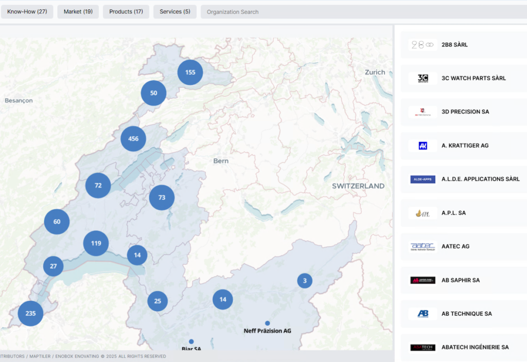Click the Abatech Ingénierie SA logo

coord(423,347)
